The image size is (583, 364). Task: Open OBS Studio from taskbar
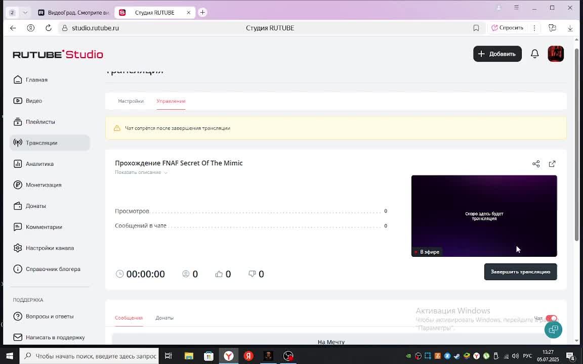click(x=288, y=356)
